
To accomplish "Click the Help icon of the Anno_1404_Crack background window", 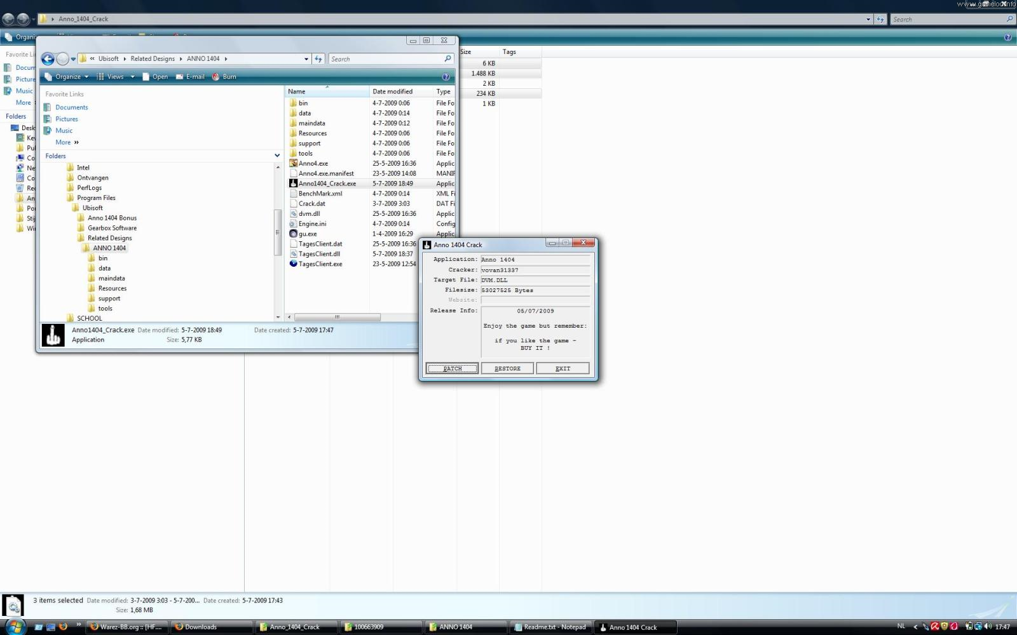I will click(x=1007, y=37).
